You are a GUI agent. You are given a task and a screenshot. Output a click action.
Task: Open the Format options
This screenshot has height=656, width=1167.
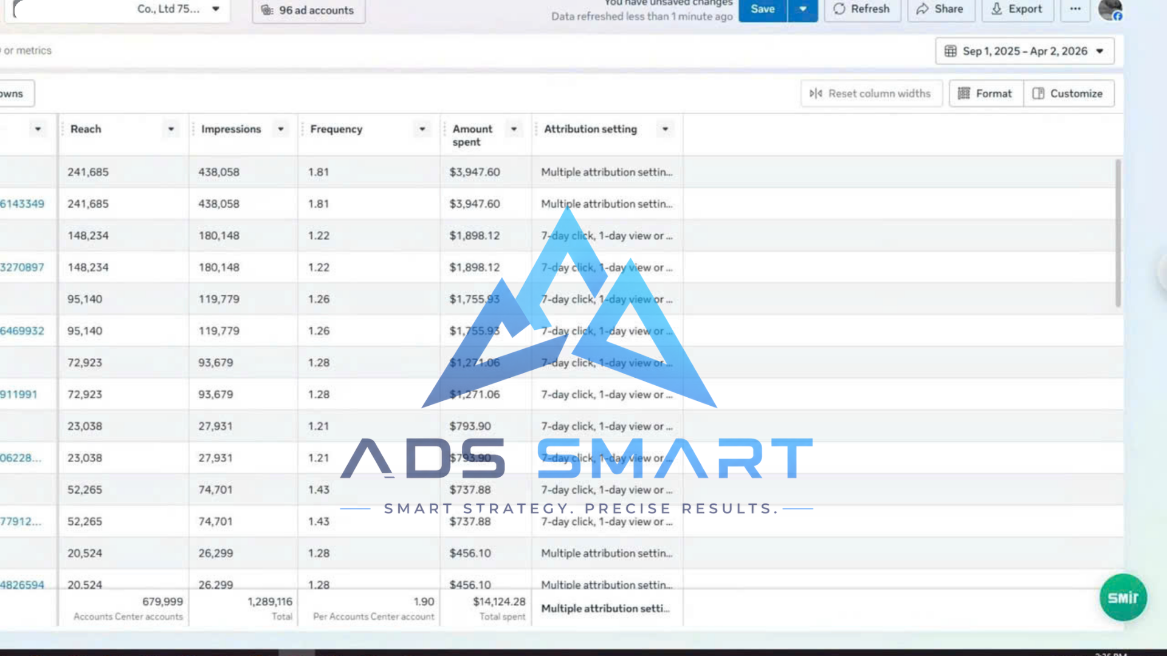986,94
